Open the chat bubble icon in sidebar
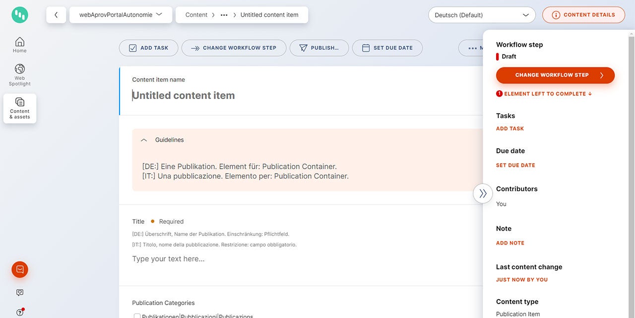 [x=20, y=293]
